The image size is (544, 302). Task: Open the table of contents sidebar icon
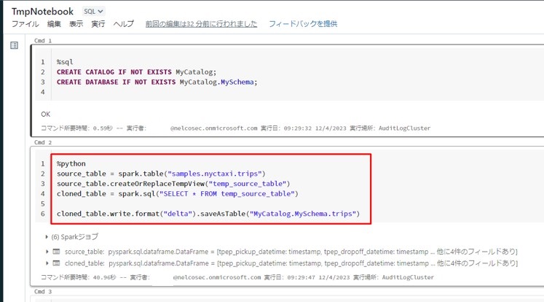[14, 46]
